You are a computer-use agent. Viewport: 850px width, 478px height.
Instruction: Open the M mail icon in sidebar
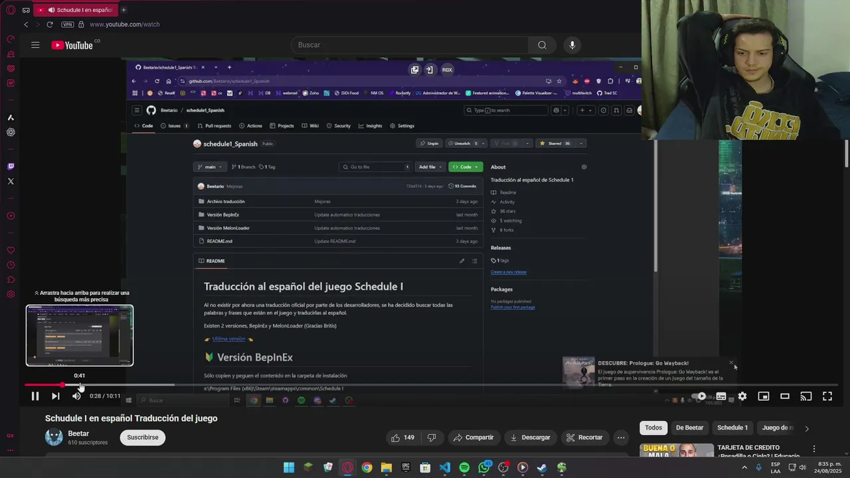point(11,83)
